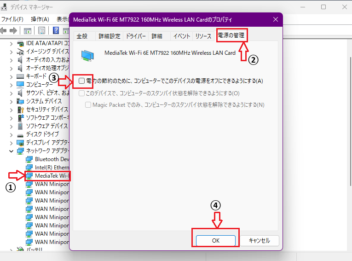Viewport: 352px width, 261px height.
Task: Click the Properties toolbar icon
Action: coord(41,30)
